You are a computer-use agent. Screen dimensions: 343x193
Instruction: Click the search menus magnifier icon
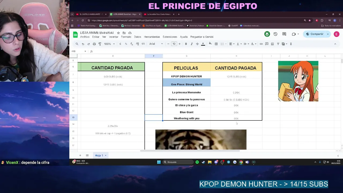[x=77, y=44]
